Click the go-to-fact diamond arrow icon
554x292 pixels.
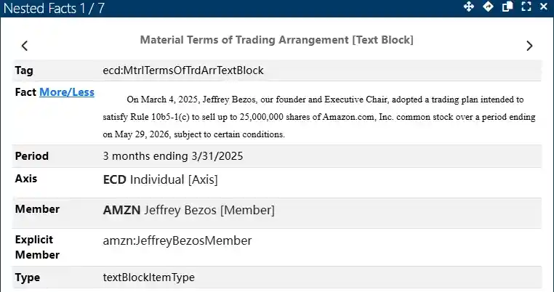[488, 7]
